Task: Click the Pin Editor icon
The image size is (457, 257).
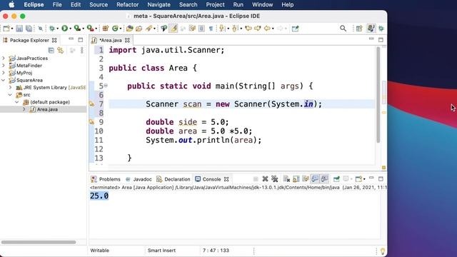Action: click(295, 29)
